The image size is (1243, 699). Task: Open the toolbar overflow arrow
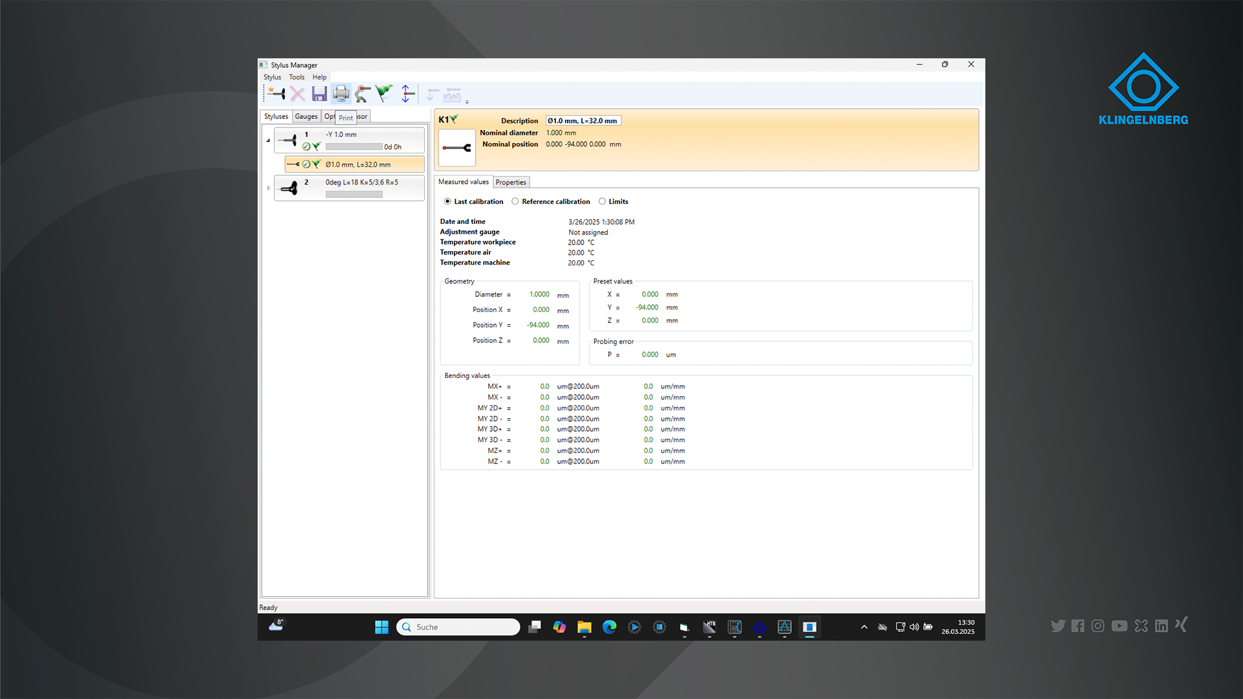click(467, 102)
